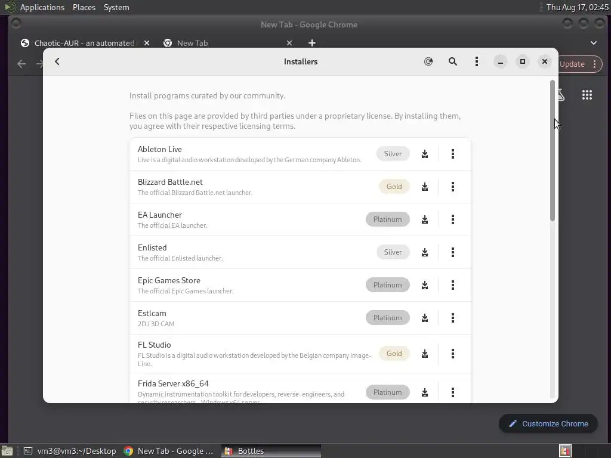Open EA Launcher options menu
This screenshot has width=611, height=458.
452,219
